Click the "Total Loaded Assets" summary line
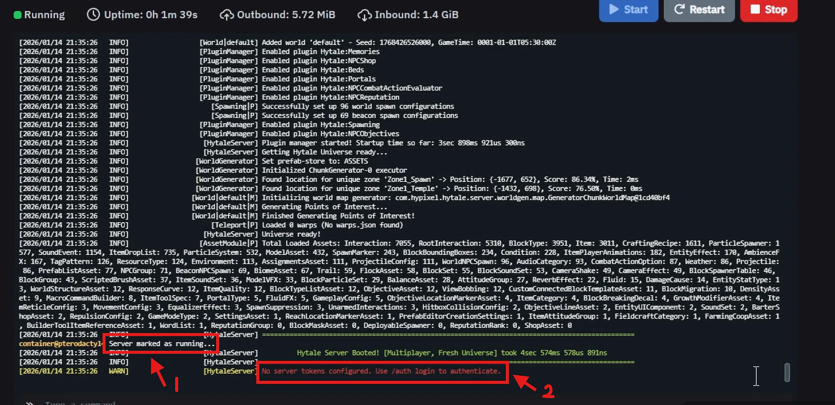 (399, 284)
